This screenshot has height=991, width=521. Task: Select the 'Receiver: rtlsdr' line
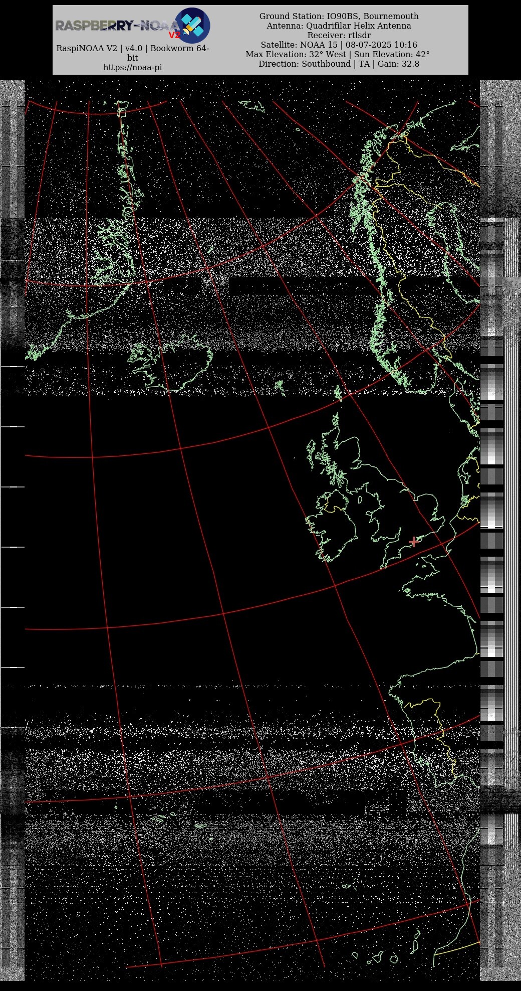coord(339,35)
